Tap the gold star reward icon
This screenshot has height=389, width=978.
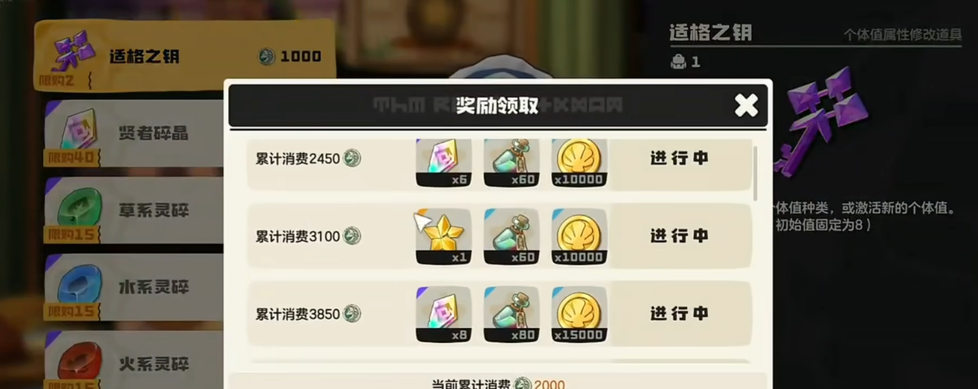444,236
